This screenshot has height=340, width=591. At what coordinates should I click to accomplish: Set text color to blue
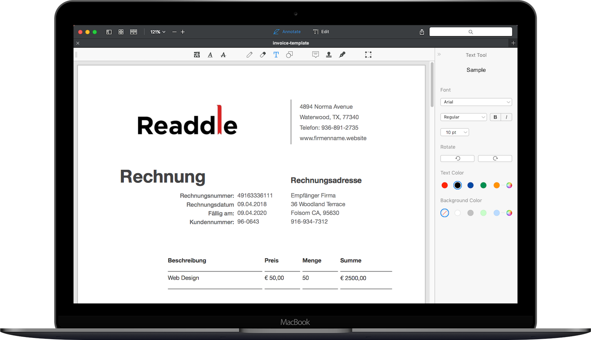pyautogui.click(x=470, y=185)
